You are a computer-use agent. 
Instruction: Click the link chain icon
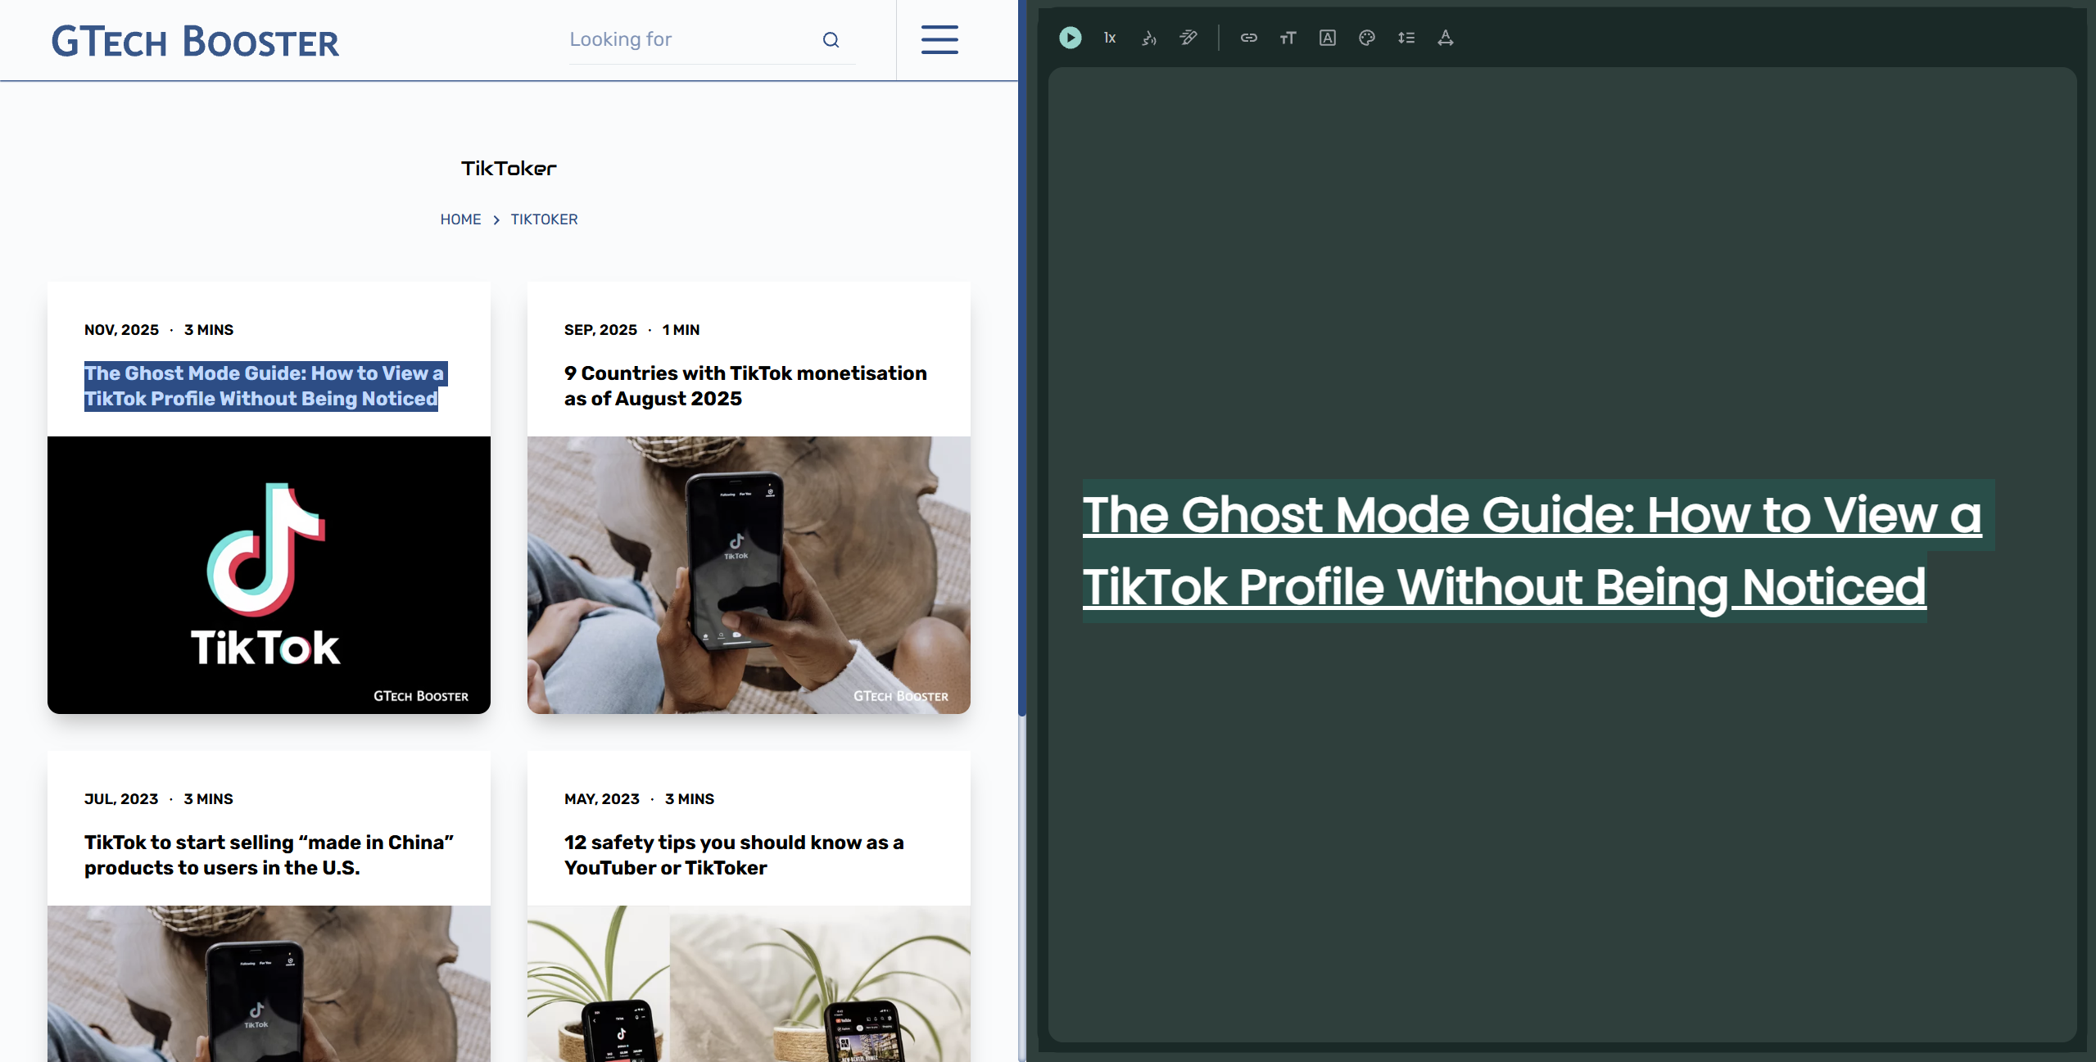point(1248,38)
